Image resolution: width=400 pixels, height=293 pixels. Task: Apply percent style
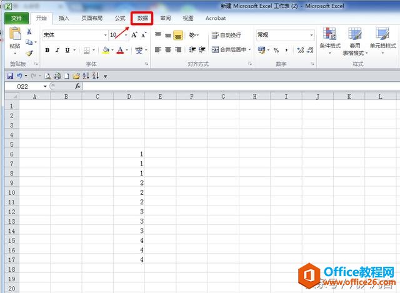(x=276, y=50)
